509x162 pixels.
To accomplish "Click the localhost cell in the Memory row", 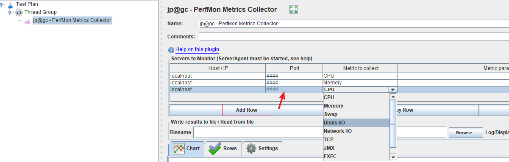I will 217,83.
